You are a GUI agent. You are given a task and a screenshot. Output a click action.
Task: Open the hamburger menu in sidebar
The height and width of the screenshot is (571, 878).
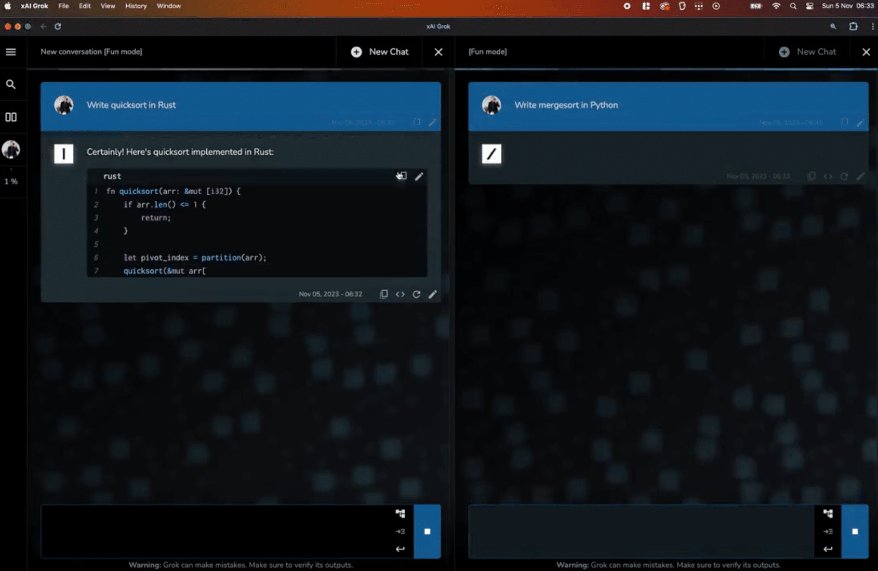click(11, 52)
